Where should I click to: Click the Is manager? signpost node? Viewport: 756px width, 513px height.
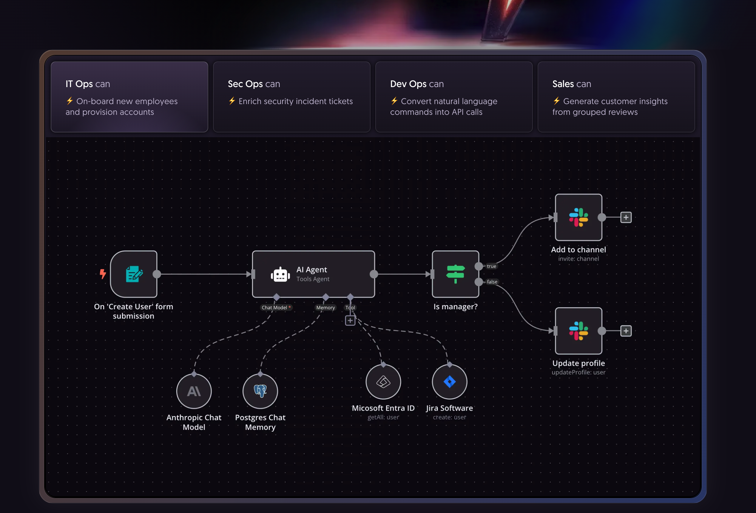click(455, 274)
